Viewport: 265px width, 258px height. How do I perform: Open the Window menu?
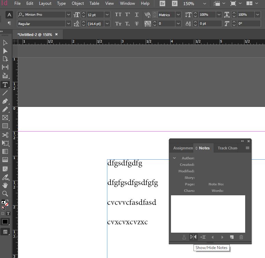(x=127, y=3)
